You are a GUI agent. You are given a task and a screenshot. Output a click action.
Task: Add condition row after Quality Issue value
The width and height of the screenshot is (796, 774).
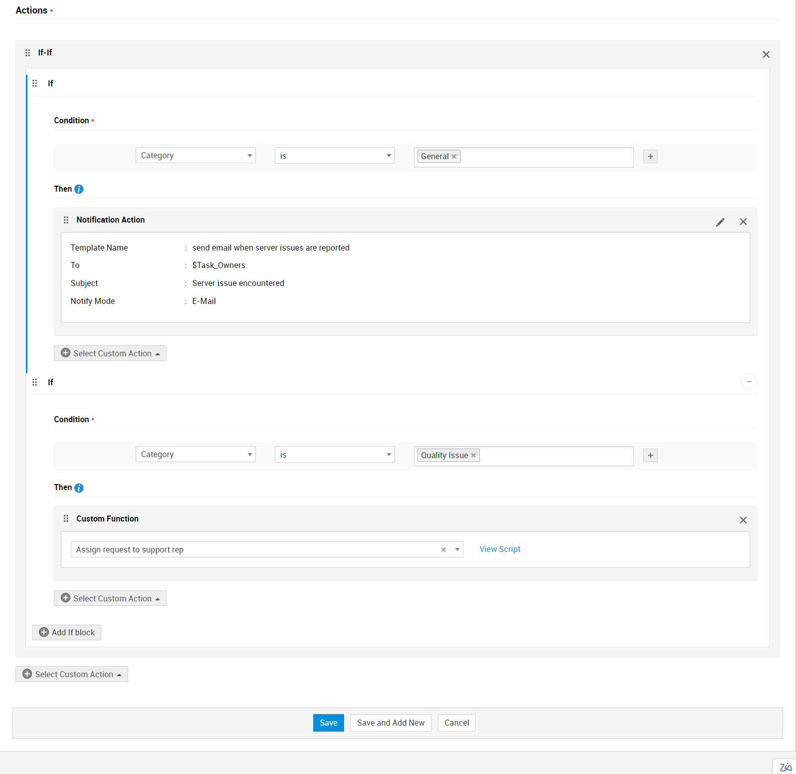pyautogui.click(x=650, y=456)
